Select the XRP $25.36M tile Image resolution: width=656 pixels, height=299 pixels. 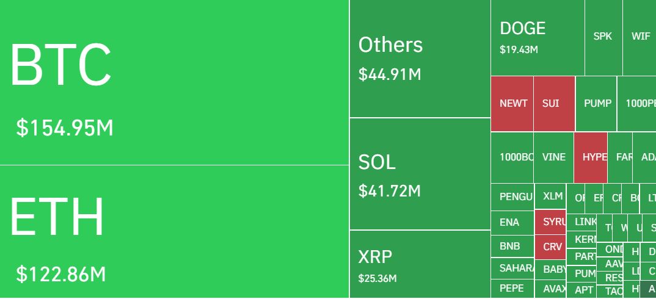click(x=420, y=264)
